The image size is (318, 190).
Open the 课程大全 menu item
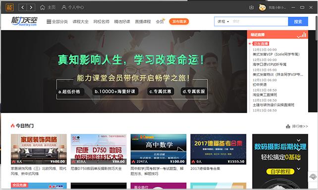tap(81, 21)
